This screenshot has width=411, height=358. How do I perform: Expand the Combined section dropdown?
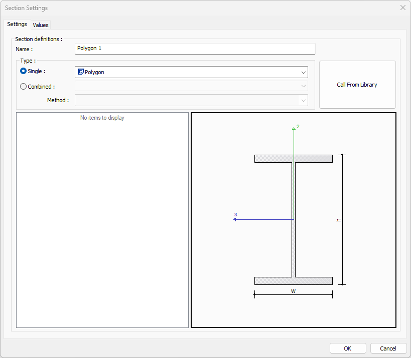(x=304, y=86)
